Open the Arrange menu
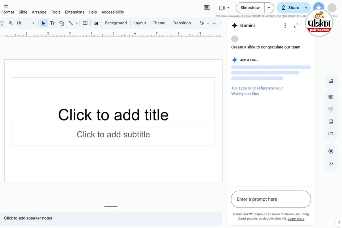 coord(39,12)
